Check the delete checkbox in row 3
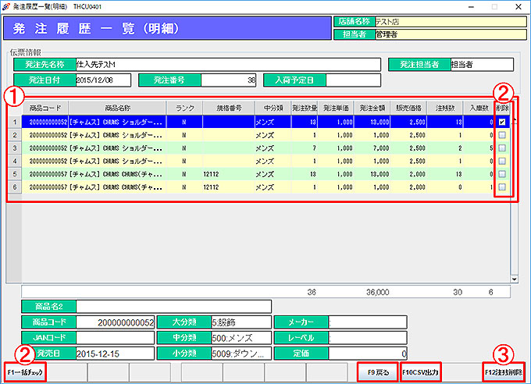 pyautogui.click(x=502, y=148)
